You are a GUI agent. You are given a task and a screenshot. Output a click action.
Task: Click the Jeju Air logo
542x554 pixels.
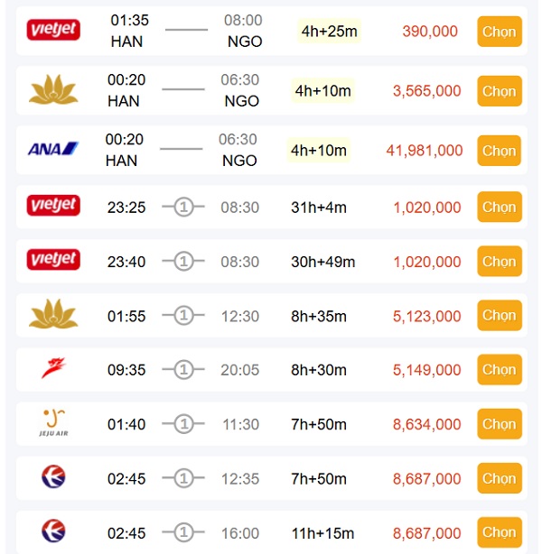(53, 422)
